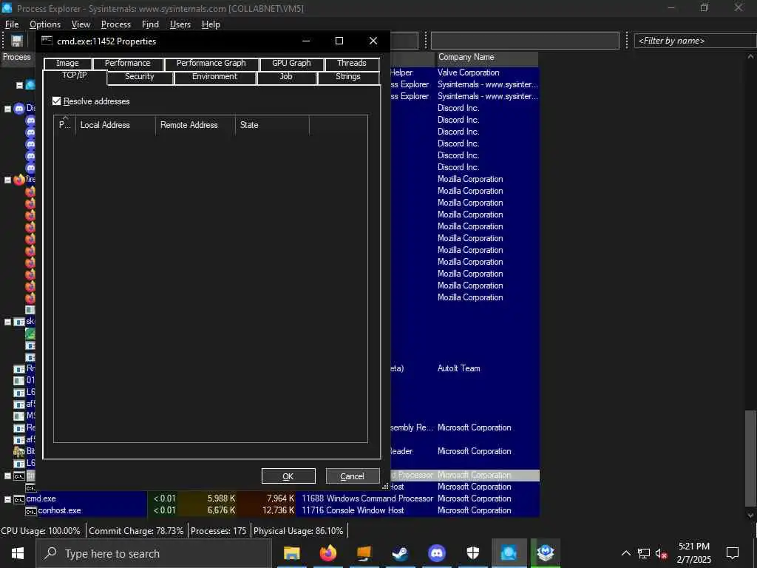This screenshot has width=757, height=568.
Task: Open the View menu
Action: tap(81, 24)
